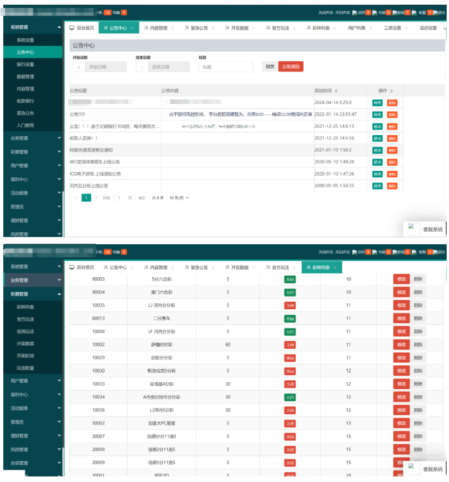Click 删除 for the 收款人更换!! announcement

[392, 139]
